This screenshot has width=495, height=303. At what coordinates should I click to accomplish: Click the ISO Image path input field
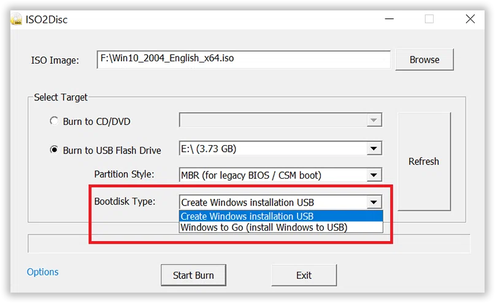(x=244, y=59)
